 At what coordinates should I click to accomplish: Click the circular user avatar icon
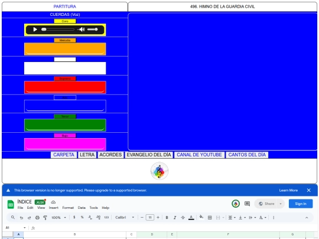coord(236,204)
